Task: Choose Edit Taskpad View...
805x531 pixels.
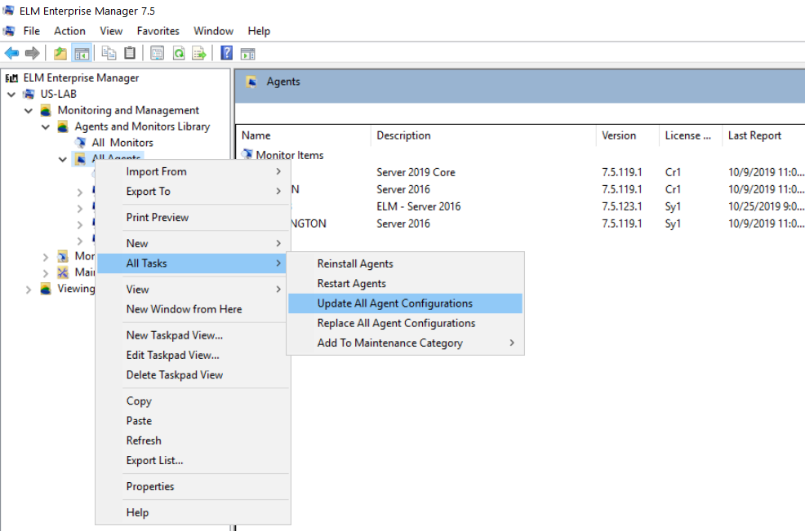Action: [x=193, y=355]
